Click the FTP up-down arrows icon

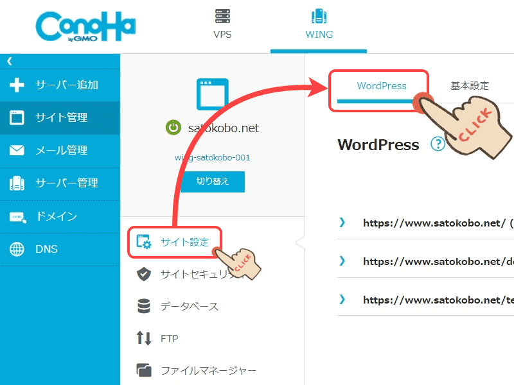143,338
